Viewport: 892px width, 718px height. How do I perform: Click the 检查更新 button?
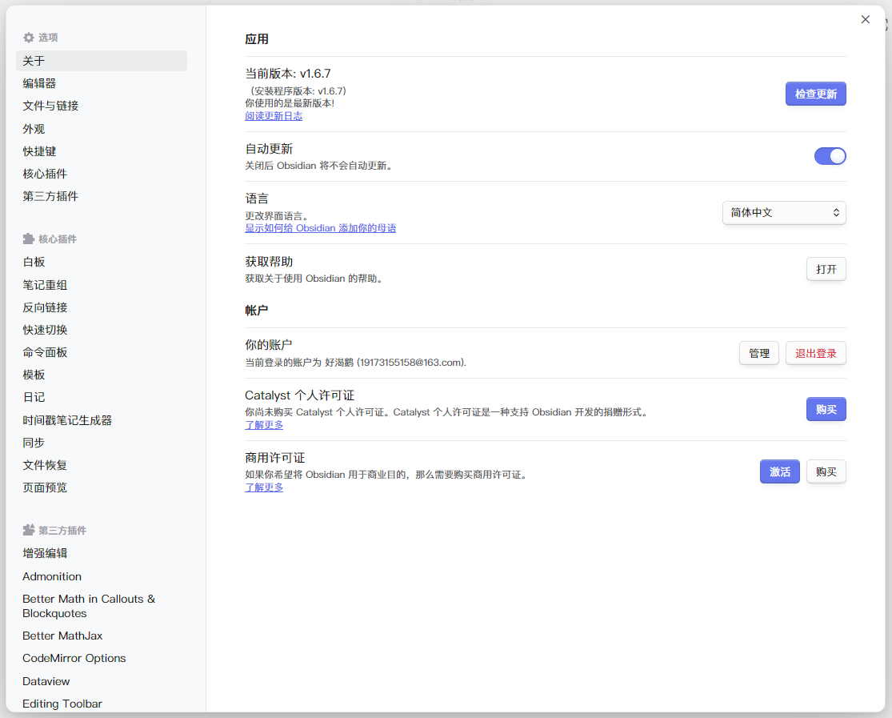click(x=815, y=94)
